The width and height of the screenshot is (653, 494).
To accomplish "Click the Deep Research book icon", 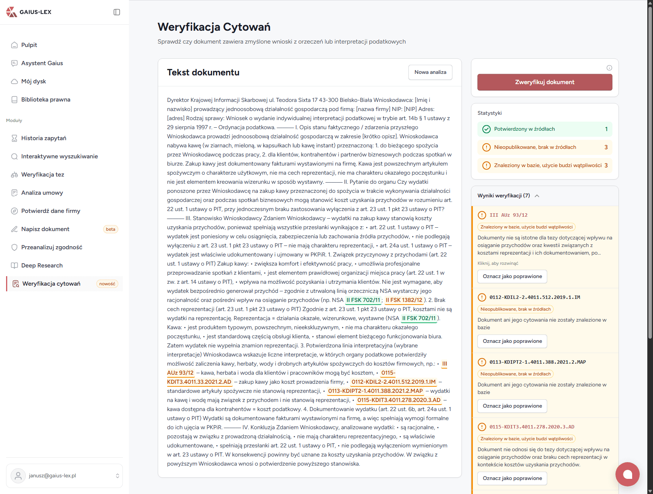I will click(14, 266).
